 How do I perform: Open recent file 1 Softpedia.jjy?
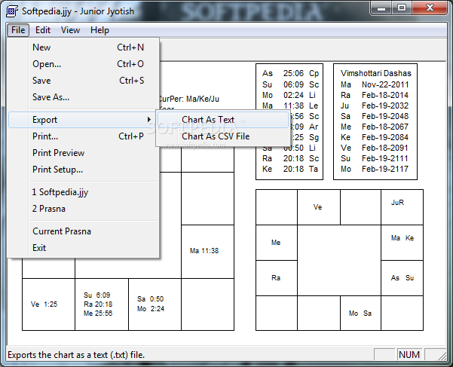point(83,192)
